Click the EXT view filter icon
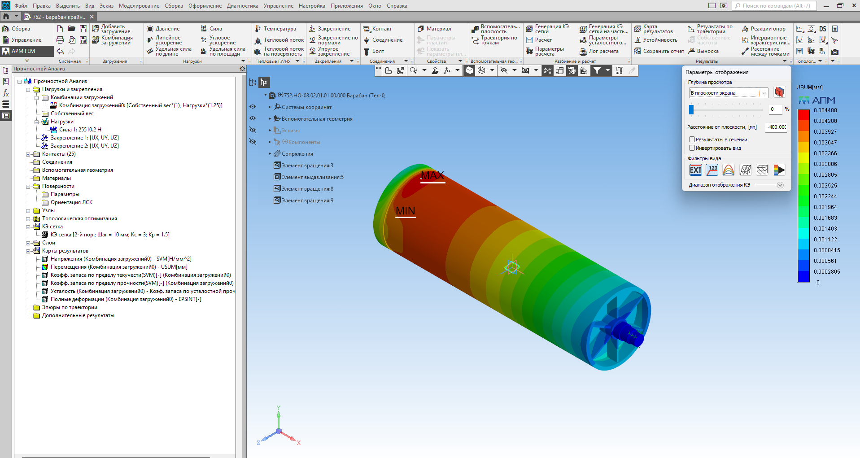This screenshot has width=860, height=458. pos(695,170)
